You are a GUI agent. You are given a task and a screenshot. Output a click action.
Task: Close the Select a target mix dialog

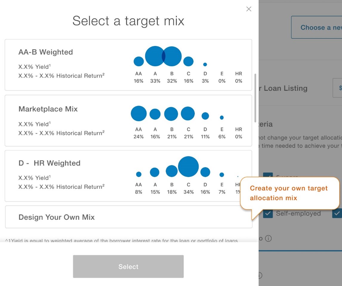point(249,9)
